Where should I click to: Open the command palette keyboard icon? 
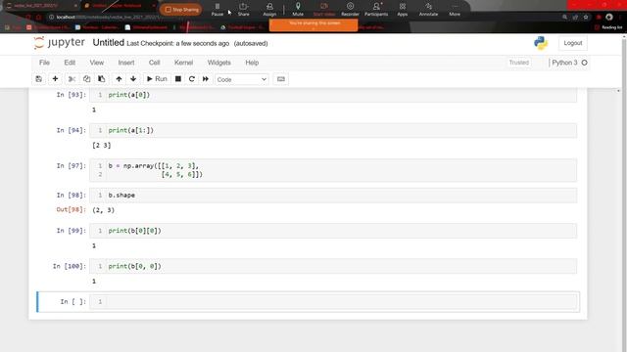[x=281, y=79]
